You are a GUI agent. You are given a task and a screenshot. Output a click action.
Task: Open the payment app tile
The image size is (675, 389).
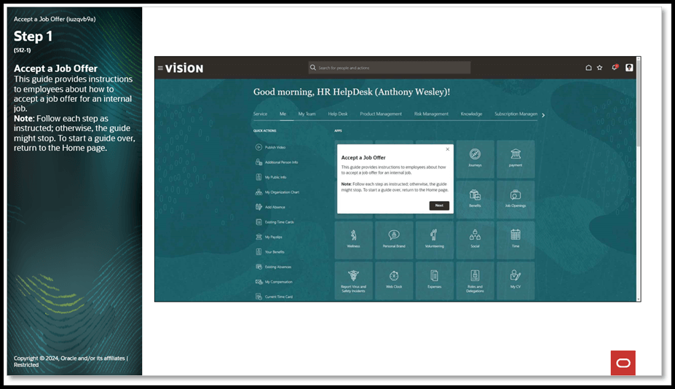point(516,159)
